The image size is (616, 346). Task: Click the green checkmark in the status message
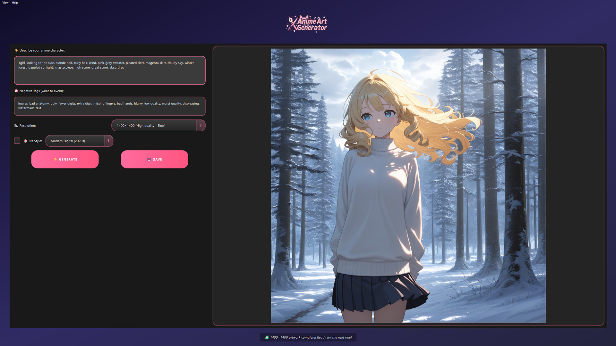click(267, 337)
